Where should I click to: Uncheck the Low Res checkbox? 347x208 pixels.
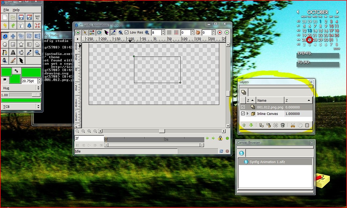tap(127, 32)
